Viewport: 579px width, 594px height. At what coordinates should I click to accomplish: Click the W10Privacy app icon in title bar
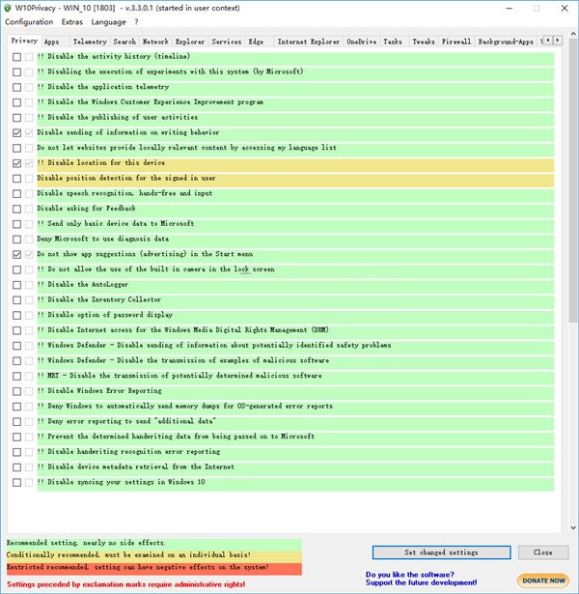coord(9,8)
